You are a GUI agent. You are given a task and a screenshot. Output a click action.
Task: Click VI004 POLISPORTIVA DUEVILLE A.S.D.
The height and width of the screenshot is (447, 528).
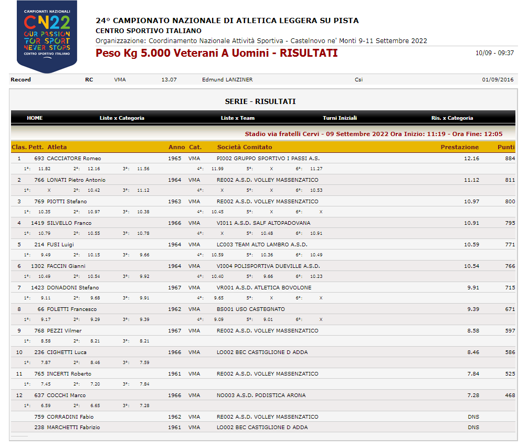pyautogui.click(x=268, y=266)
